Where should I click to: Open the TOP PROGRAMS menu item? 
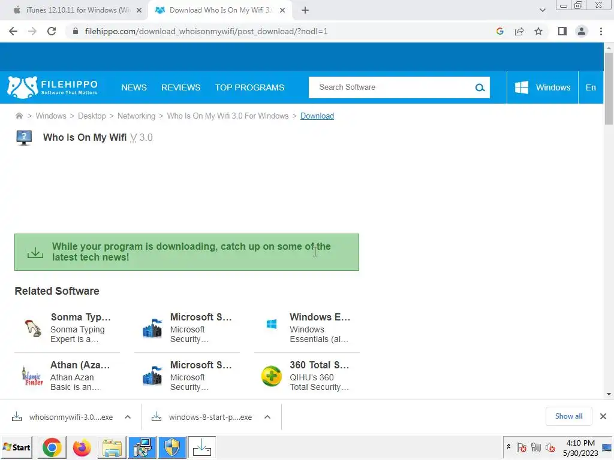point(249,87)
